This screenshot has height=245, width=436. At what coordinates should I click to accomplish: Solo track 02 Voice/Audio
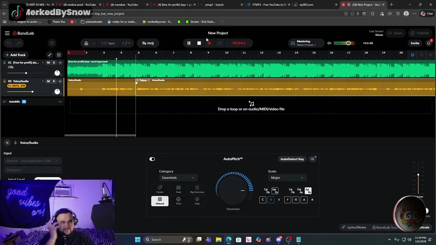click(53, 81)
